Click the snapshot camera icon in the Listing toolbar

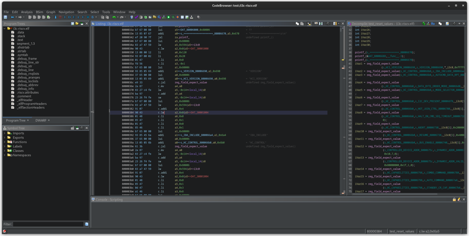click(x=328, y=24)
